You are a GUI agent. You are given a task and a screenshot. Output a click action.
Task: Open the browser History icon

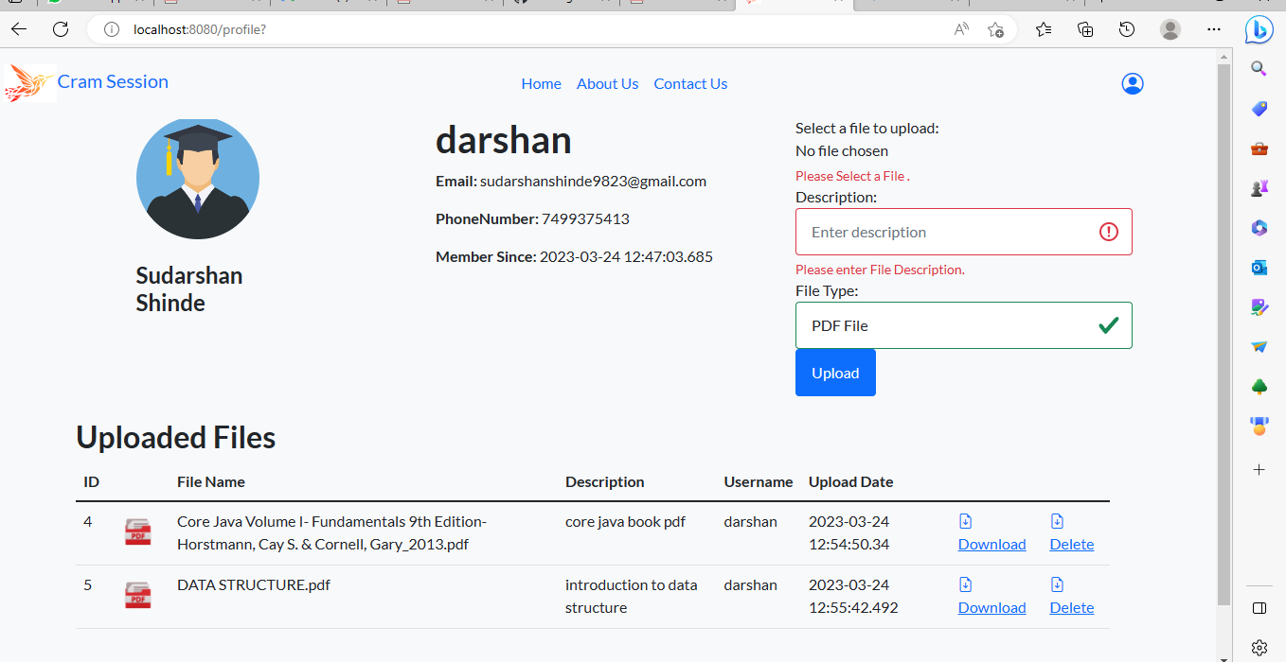tap(1127, 29)
